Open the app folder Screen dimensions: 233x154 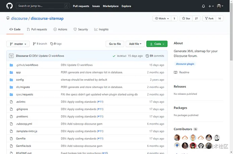18,72
